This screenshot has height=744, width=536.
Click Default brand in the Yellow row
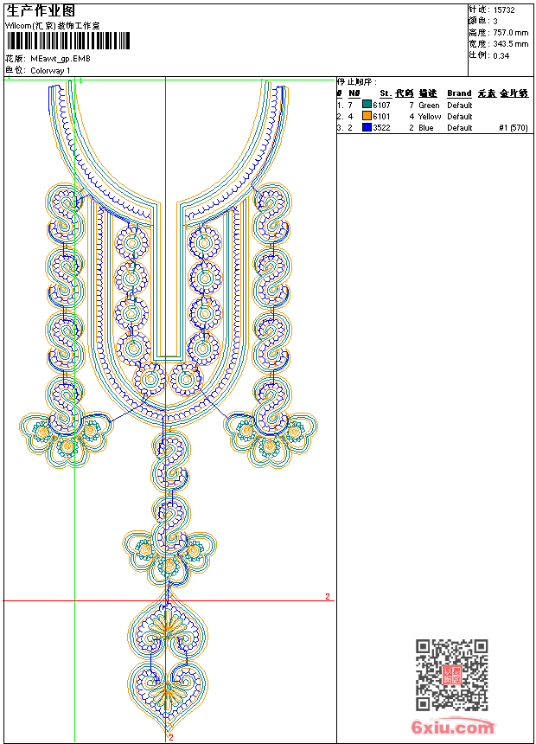(460, 116)
